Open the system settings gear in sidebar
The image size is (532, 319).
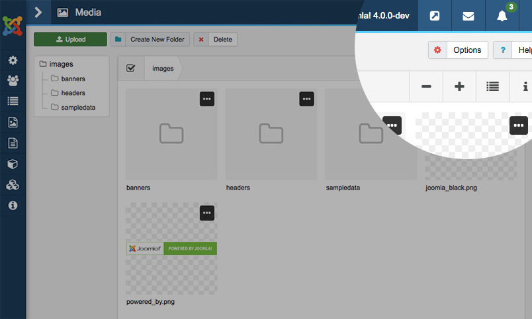click(x=13, y=61)
